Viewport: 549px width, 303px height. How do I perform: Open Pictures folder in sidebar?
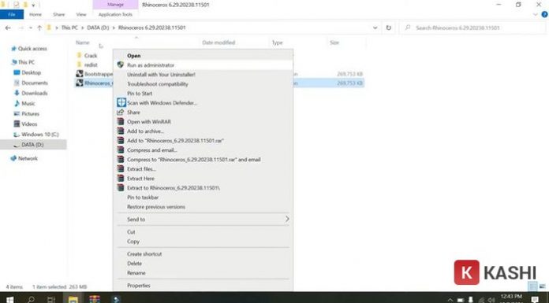[x=30, y=113]
